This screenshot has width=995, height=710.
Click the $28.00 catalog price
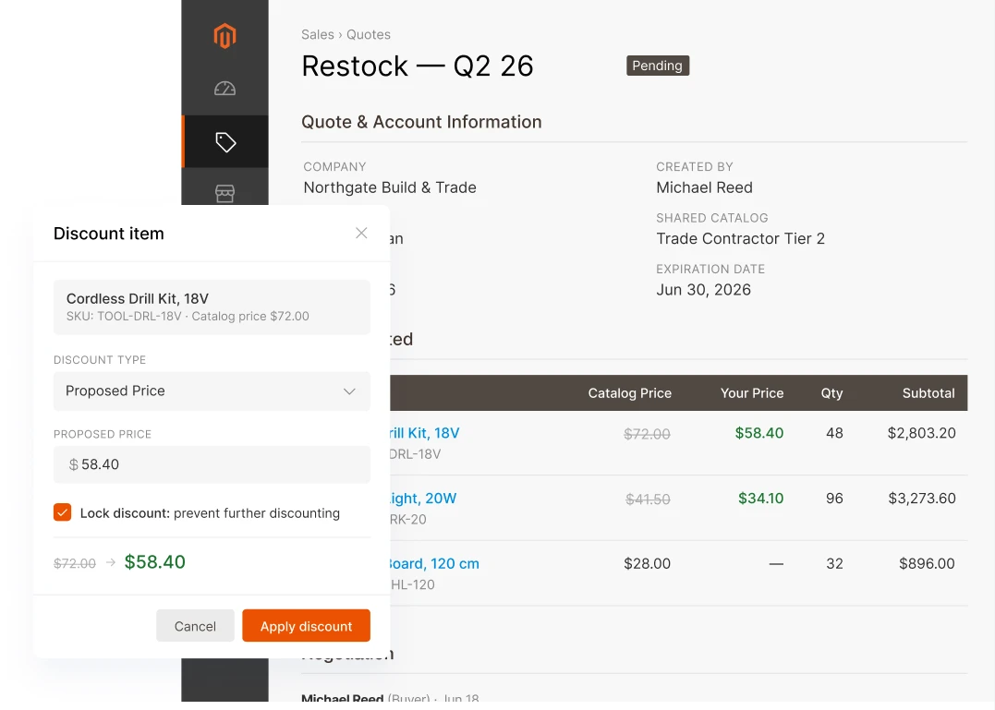pos(647,563)
